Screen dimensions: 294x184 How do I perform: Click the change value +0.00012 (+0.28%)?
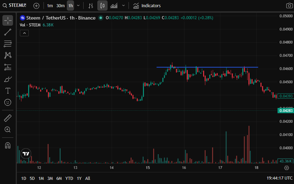(197, 18)
